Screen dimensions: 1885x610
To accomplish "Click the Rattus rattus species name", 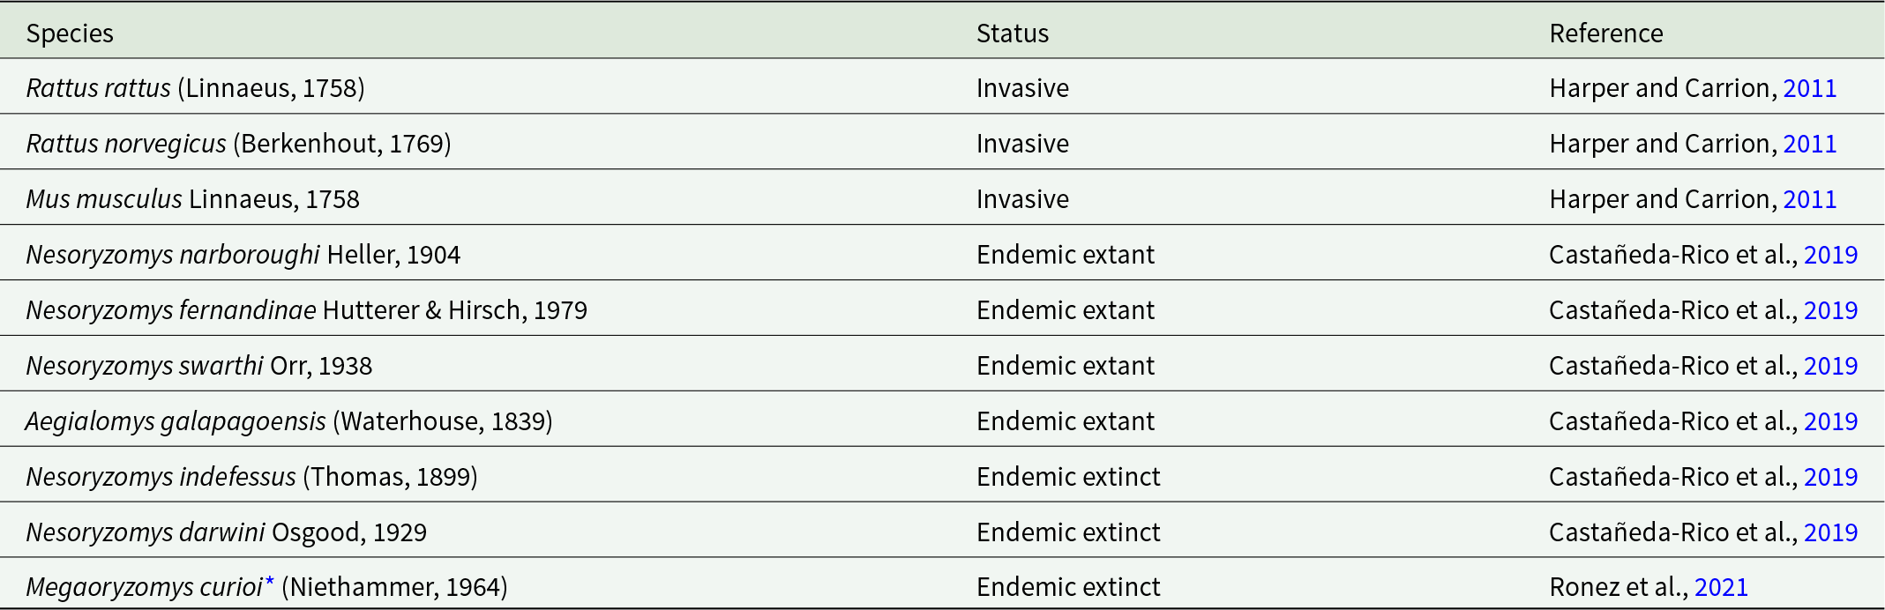I will [x=98, y=88].
